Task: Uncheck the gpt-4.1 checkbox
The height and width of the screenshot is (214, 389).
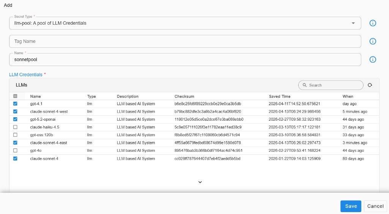Action: (x=15, y=104)
